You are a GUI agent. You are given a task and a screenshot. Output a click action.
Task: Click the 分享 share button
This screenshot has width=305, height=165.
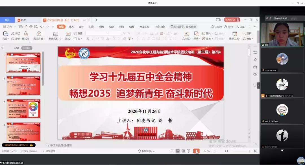[x=240, y=27]
